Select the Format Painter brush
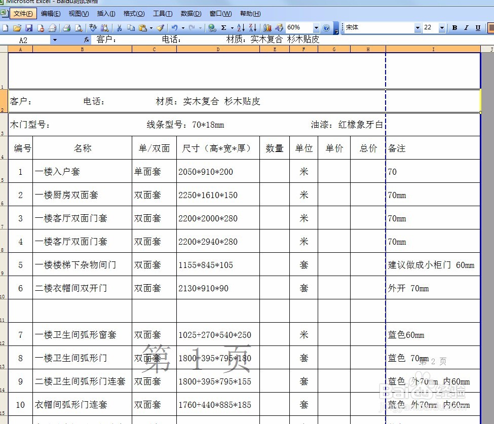Viewport: 494px width, 424px height. pos(161,28)
